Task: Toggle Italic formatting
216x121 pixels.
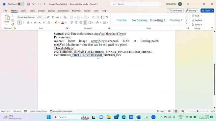Action: tap(24, 23)
